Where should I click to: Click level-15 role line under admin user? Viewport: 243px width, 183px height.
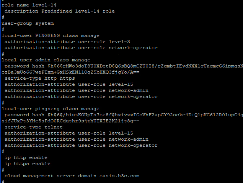(69, 84)
